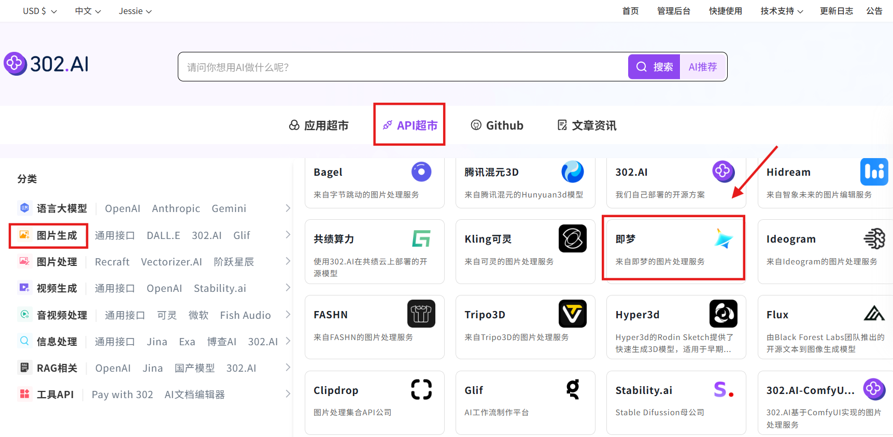Screen dimensions: 893x437
Task: Select DALL.E under 图片生成
Action: point(163,235)
